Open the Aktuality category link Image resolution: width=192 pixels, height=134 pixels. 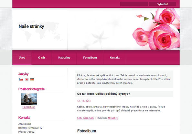[113, 118]
